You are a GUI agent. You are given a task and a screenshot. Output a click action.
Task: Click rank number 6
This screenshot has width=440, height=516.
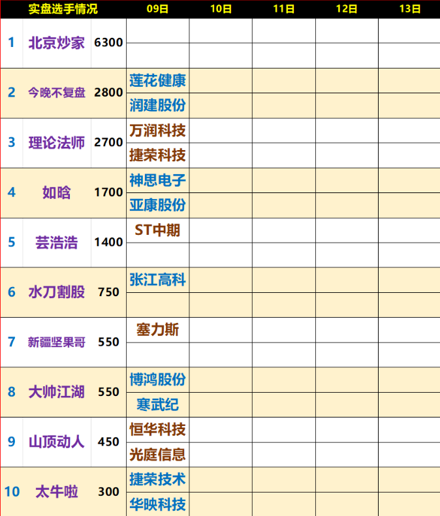click(x=12, y=292)
